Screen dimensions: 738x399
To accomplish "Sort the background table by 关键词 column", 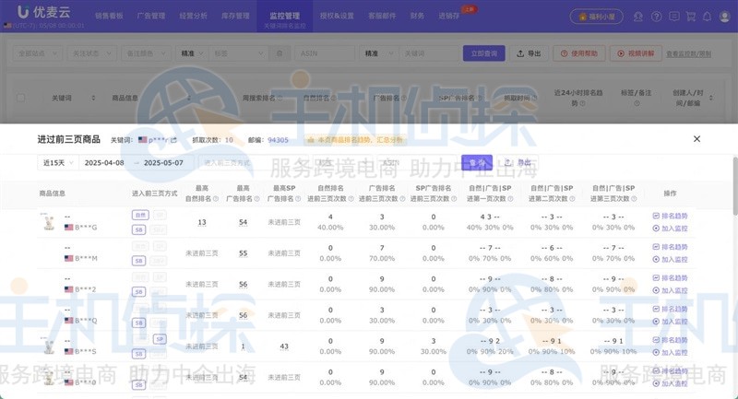I will point(93,99).
